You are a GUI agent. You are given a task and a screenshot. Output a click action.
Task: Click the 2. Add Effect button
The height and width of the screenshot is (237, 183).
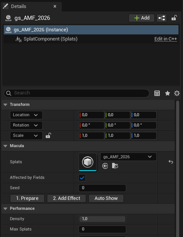tap(67, 198)
